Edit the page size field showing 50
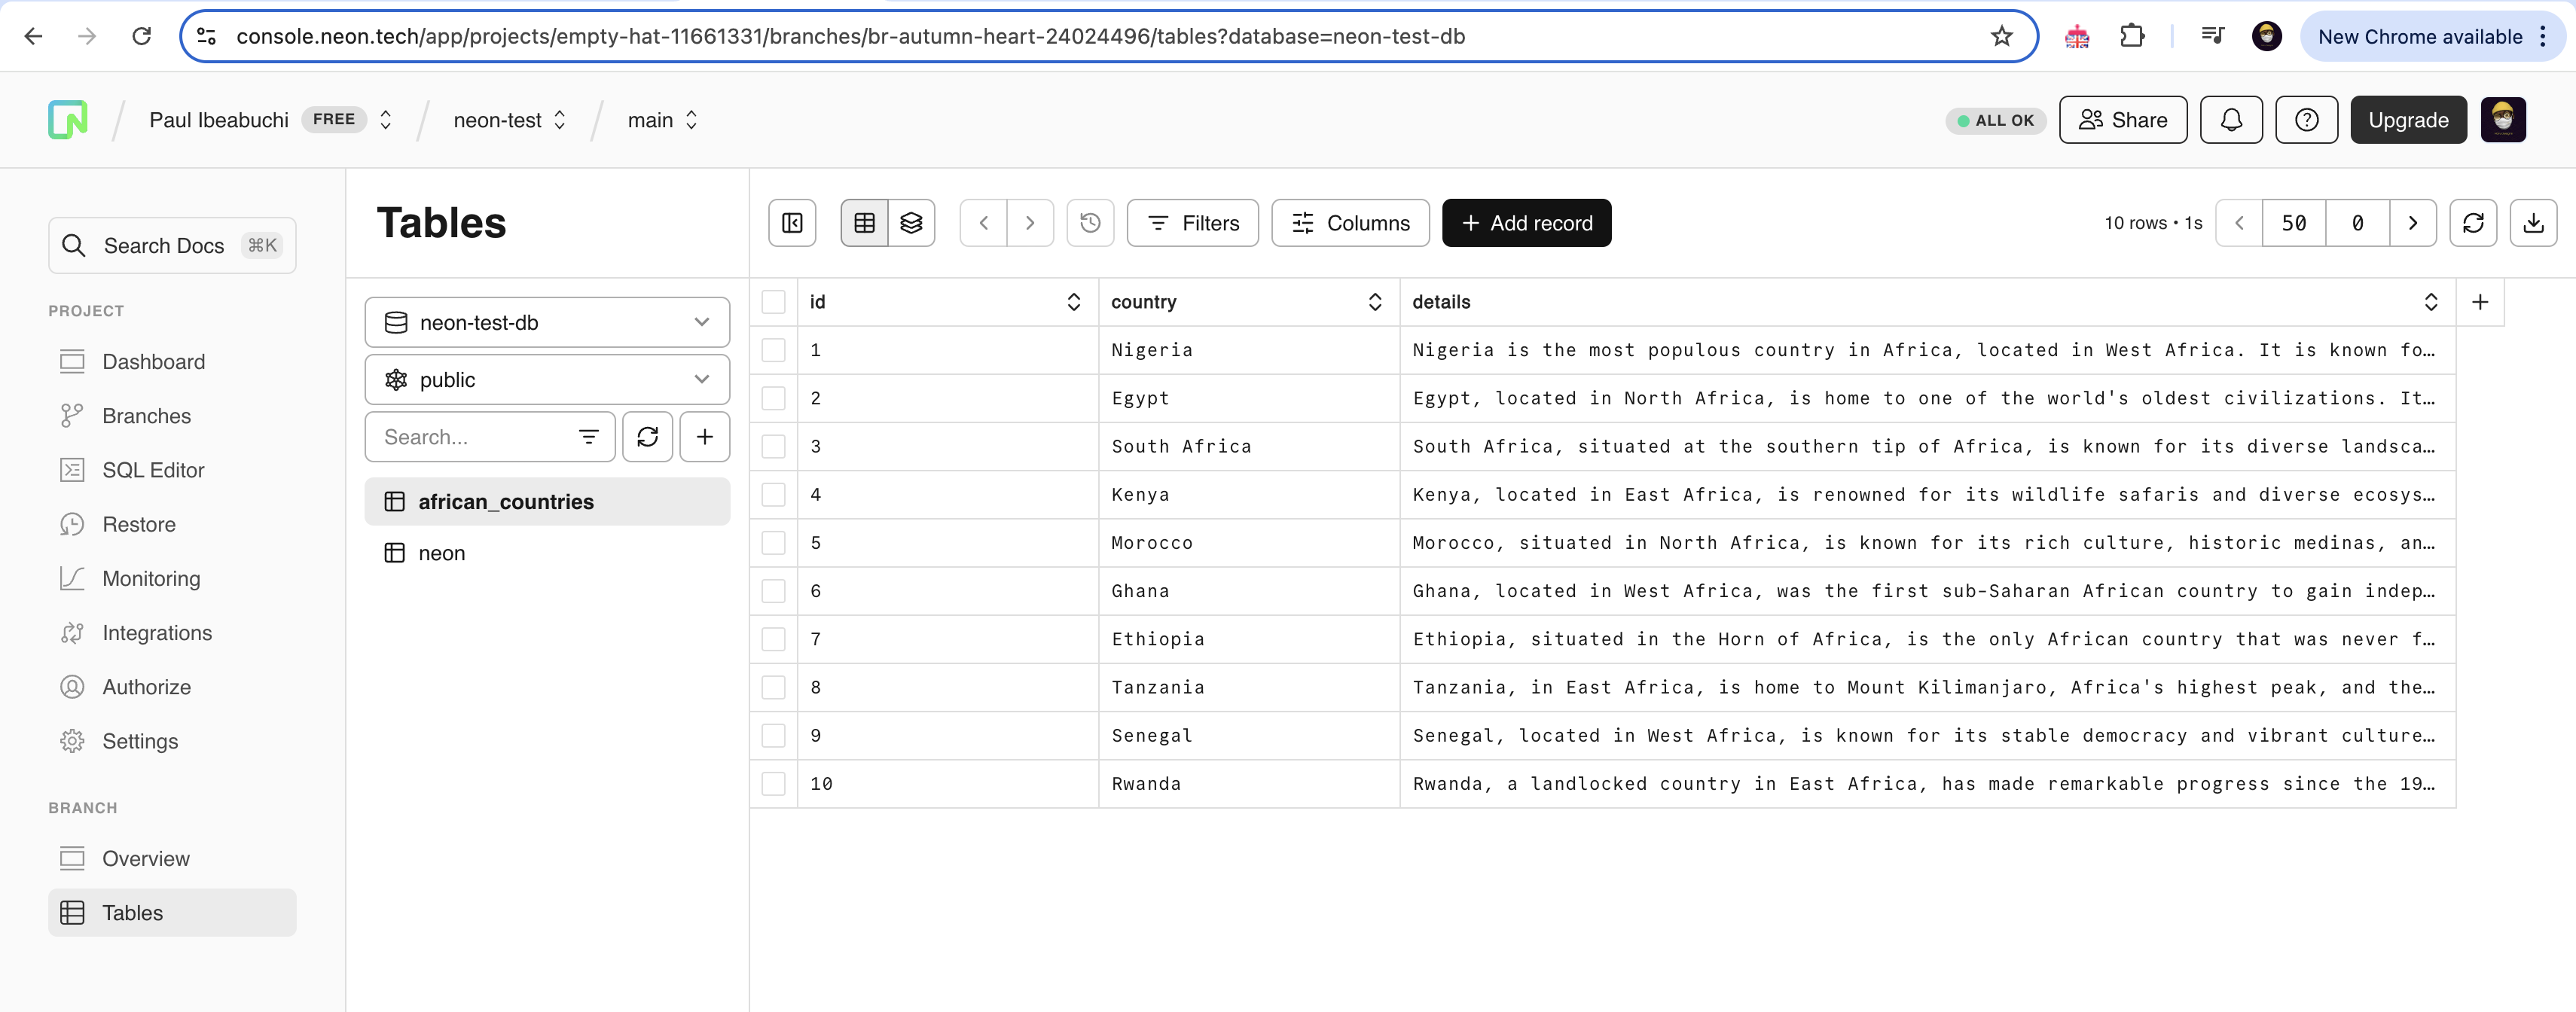Viewport: 2576px width, 1012px height. [x=2294, y=223]
